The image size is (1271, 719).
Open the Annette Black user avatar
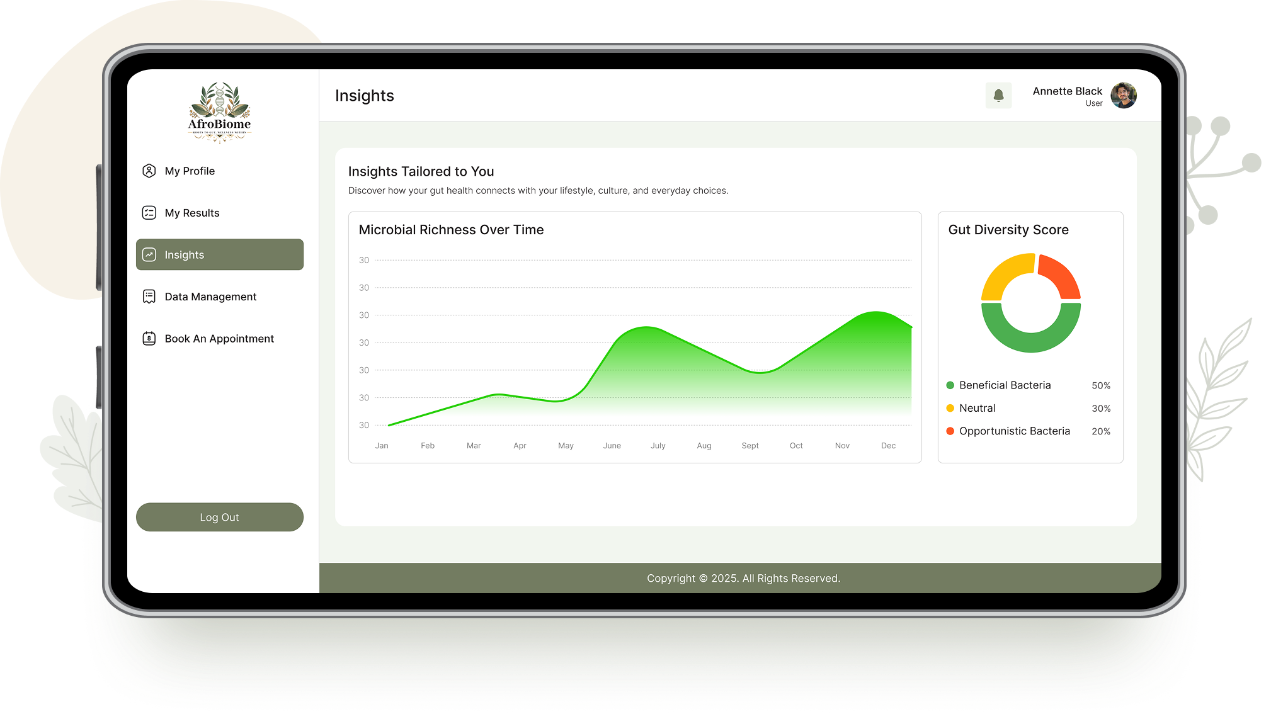(x=1123, y=96)
